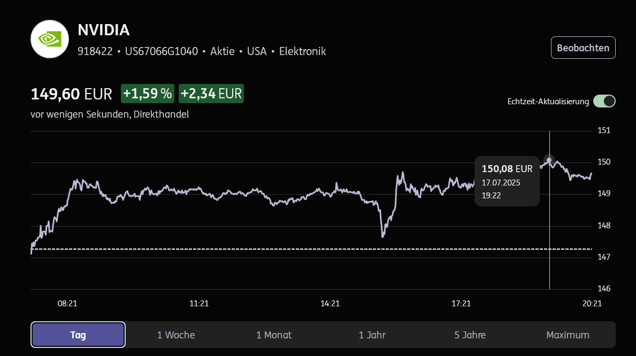Click the Echtzeit-Aktualisierung label
The image size is (636, 356).
click(x=548, y=102)
